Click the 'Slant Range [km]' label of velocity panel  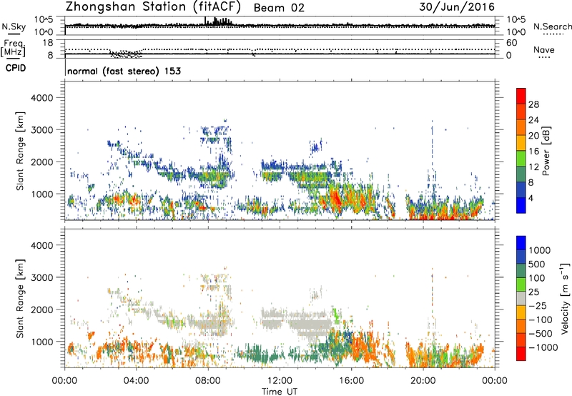click(x=20, y=299)
